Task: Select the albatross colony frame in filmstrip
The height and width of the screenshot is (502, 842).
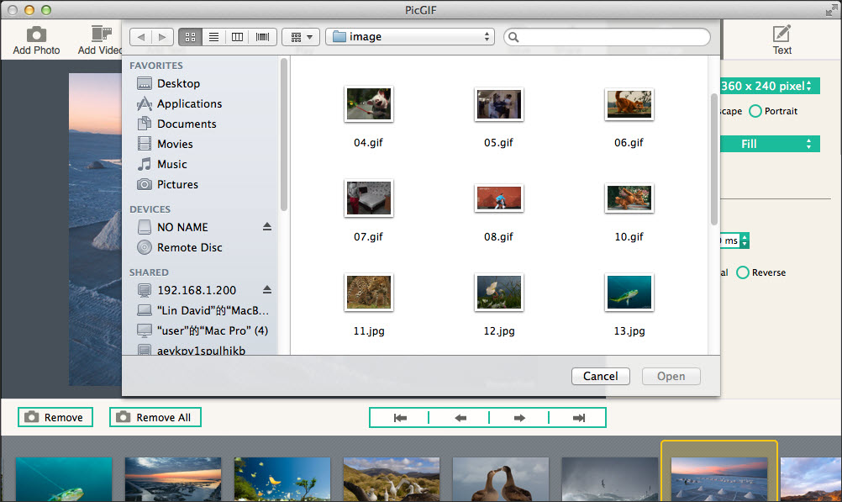Action: click(x=392, y=479)
